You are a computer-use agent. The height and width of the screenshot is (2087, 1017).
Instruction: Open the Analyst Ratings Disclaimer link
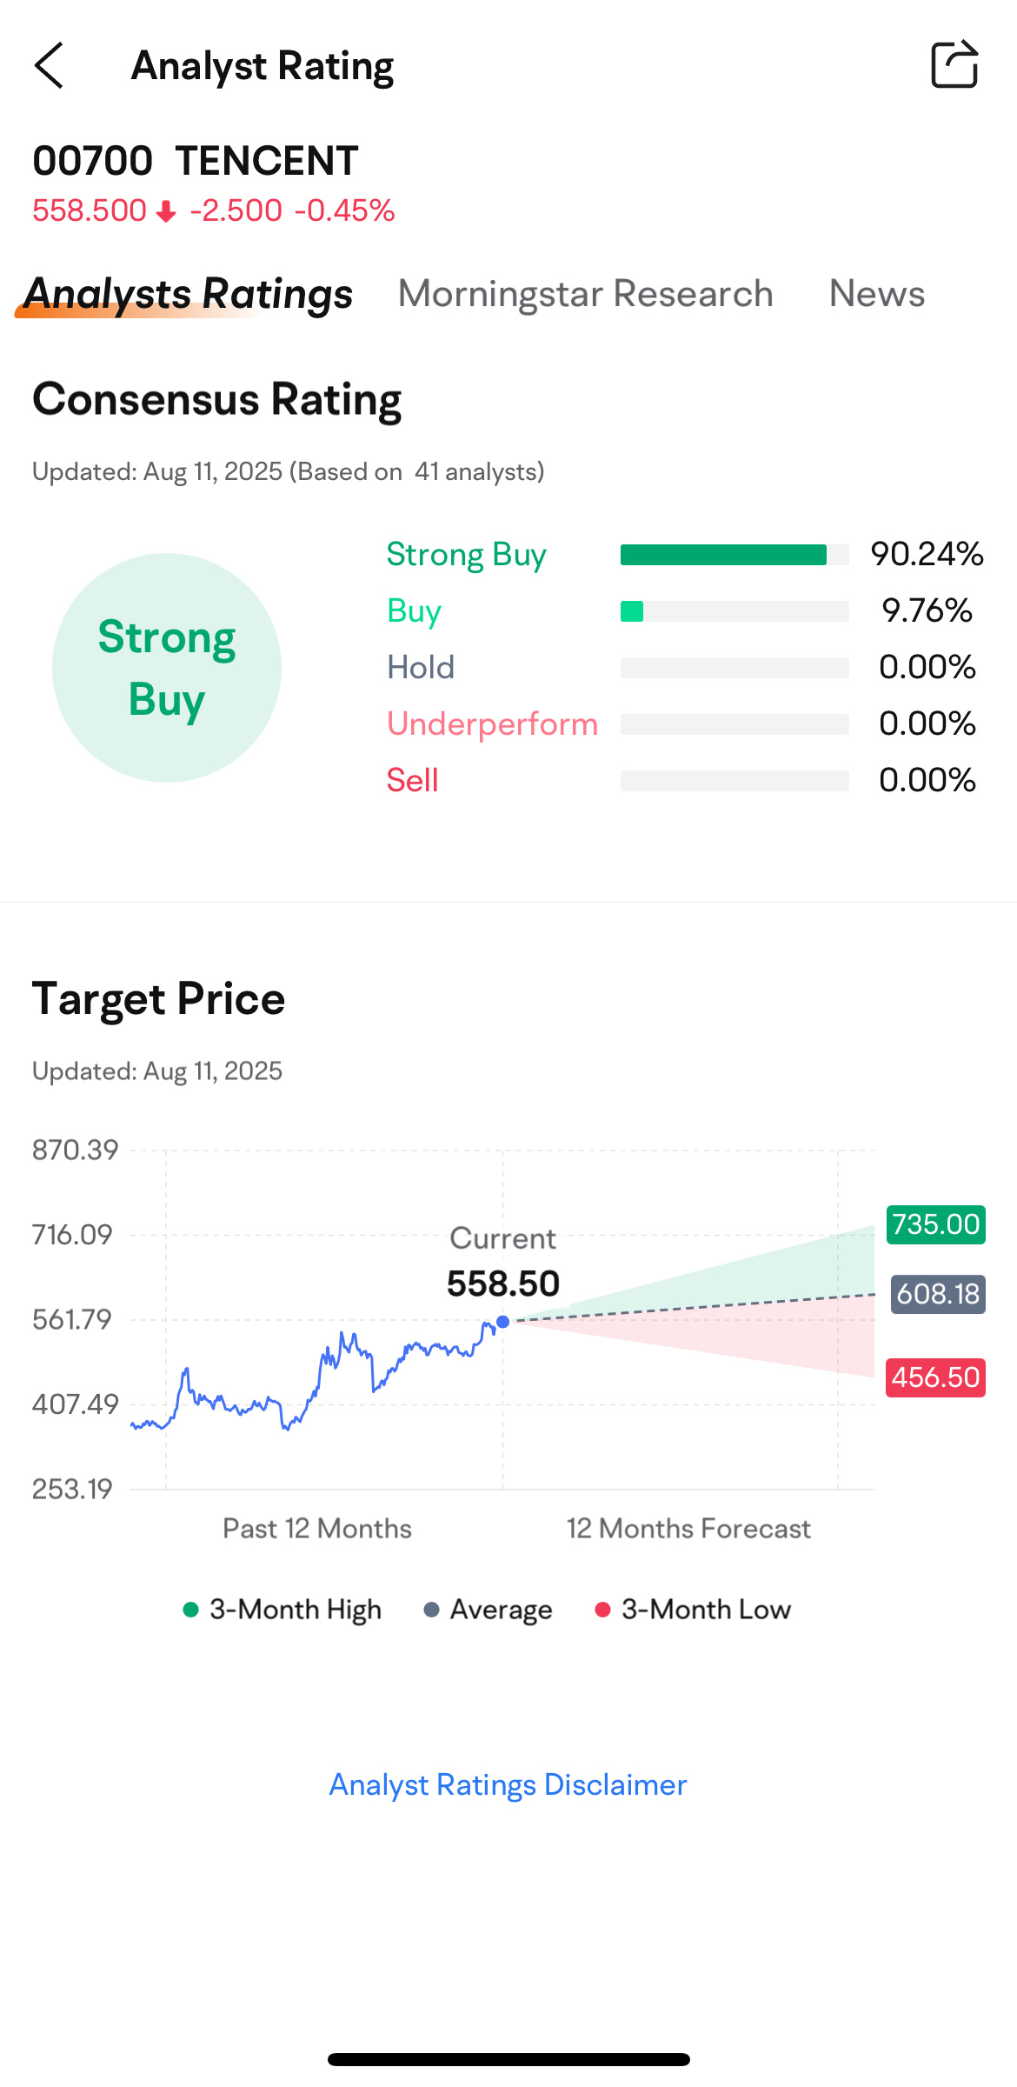[x=508, y=1784]
